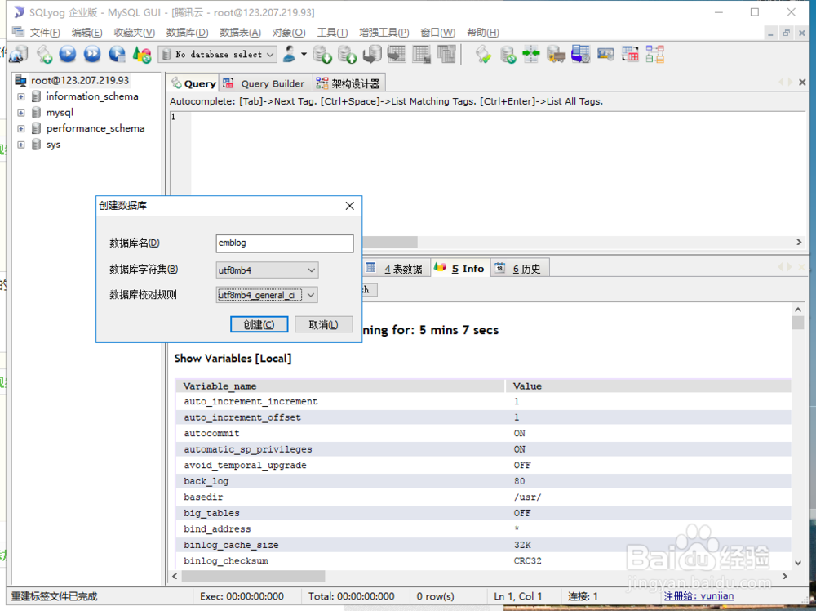The height and width of the screenshot is (611, 816).
Task: Open the 数据库(D) menu
Action: point(188,33)
